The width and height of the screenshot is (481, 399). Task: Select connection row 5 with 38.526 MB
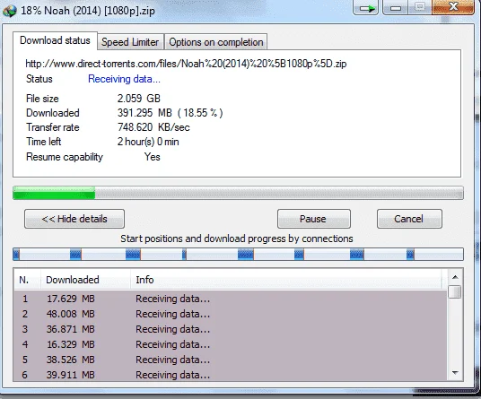(231, 360)
